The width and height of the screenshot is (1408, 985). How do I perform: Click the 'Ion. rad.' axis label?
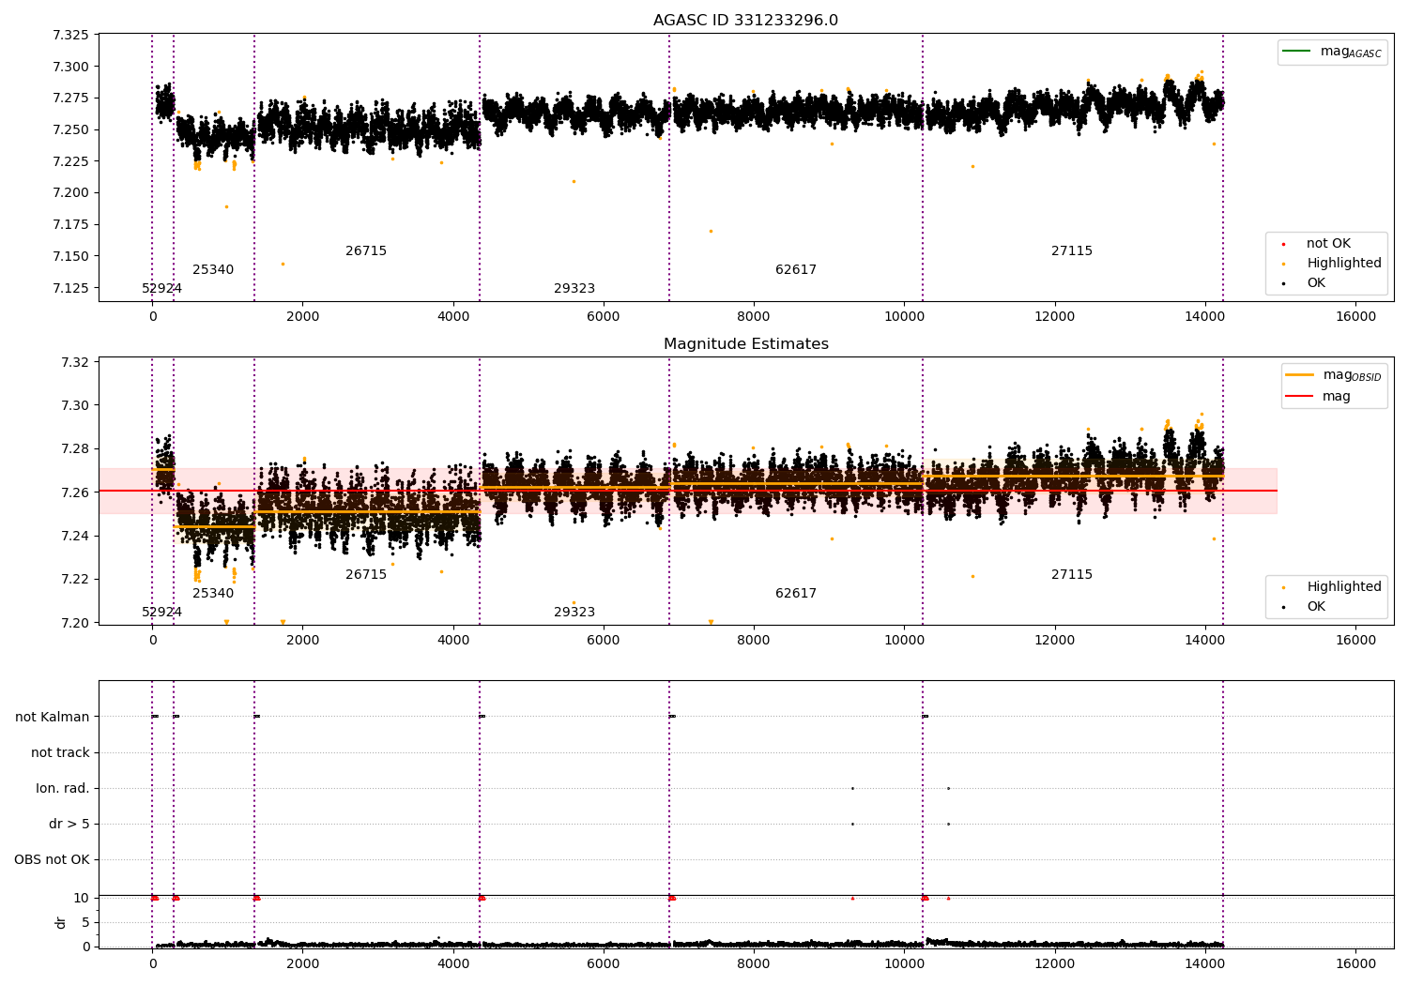[63, 789]
